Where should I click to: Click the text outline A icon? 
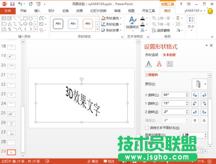click(143, 24)
